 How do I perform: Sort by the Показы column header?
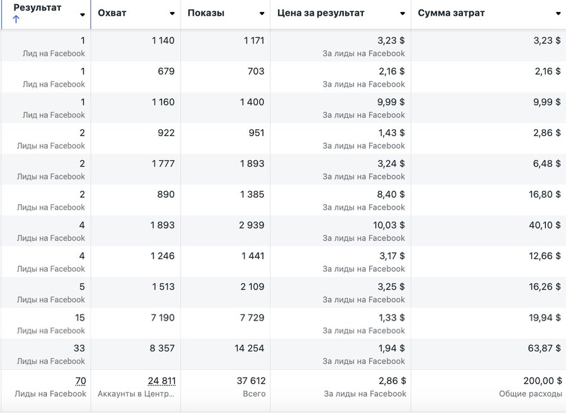point(206,13)
